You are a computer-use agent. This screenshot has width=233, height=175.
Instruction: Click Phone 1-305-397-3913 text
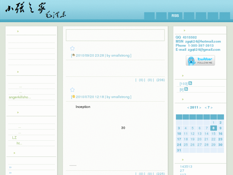click(x=195, y=45)
